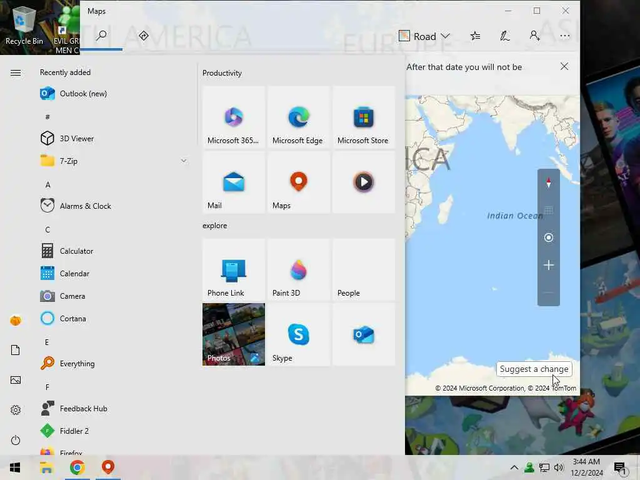The width and height of the screenshot is (640, 480).
Task: Open Feedback Hub from the app list
Action: point(114,409)
